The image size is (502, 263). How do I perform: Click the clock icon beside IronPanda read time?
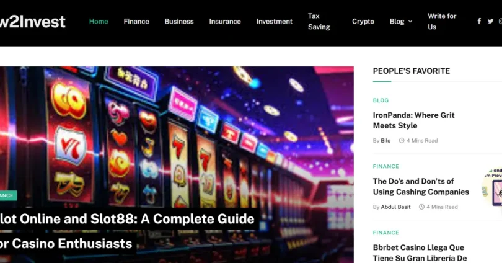pyautogui.click(x=402, y=141)
